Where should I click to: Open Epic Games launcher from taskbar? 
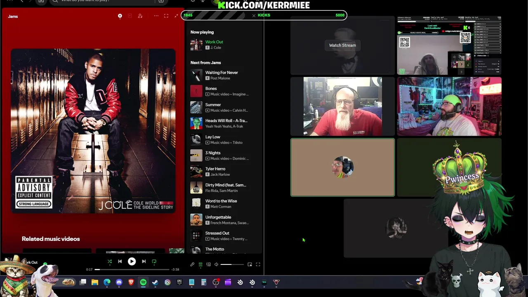[x=179, y=282]
